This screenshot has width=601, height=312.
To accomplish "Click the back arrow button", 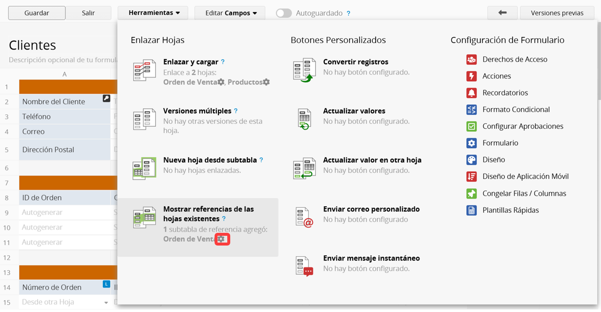I will pos(502,13).
